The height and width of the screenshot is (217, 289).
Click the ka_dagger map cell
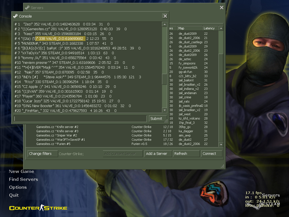(x=186, y=131)
